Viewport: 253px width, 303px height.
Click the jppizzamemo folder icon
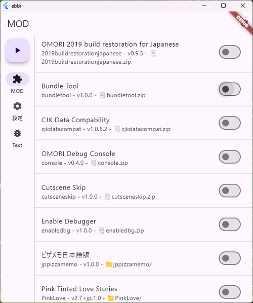coord(109,264)
